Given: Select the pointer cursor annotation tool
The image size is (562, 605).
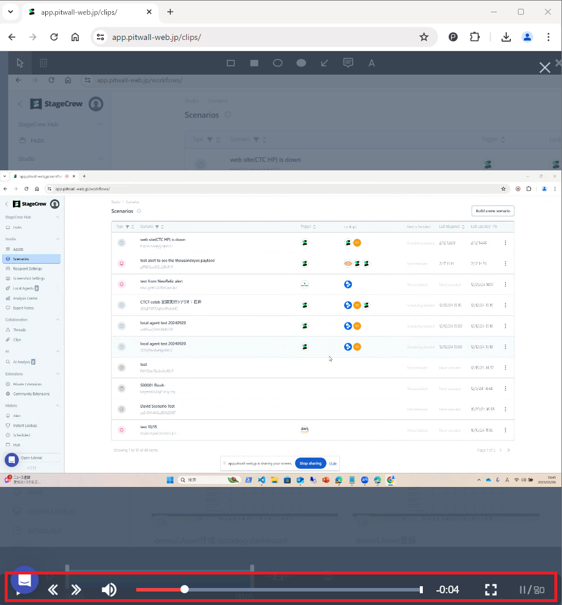Looking at the screenshot, I should pyautogui.click(x=20, y=63).
